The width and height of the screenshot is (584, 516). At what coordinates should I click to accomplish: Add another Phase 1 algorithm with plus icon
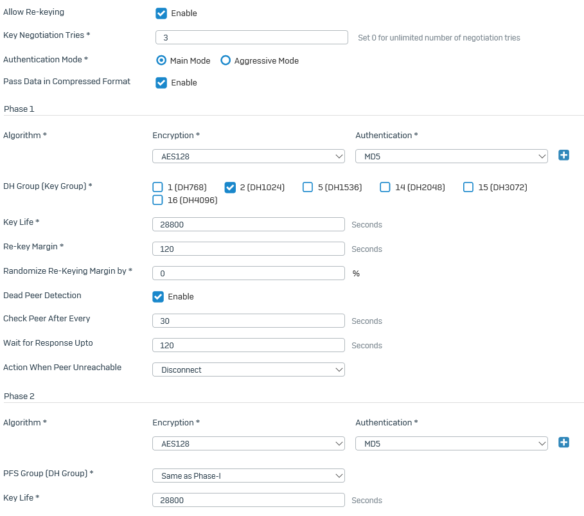(563, 155)
